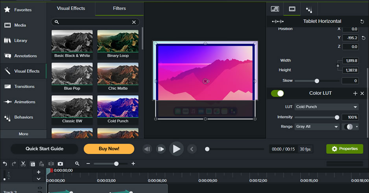Remove the Color LUT effect
This screenshot has width=369, height=193.
362,93
